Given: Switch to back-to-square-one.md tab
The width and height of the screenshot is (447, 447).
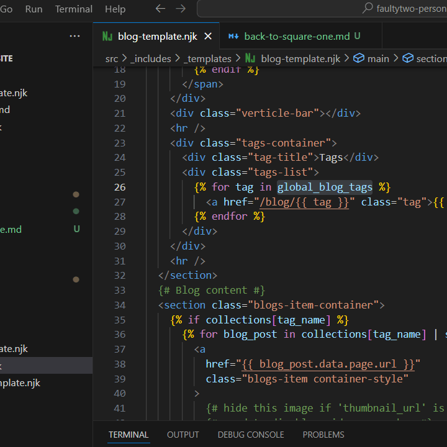Looking at the screenshot, I should tap(297, 36).
